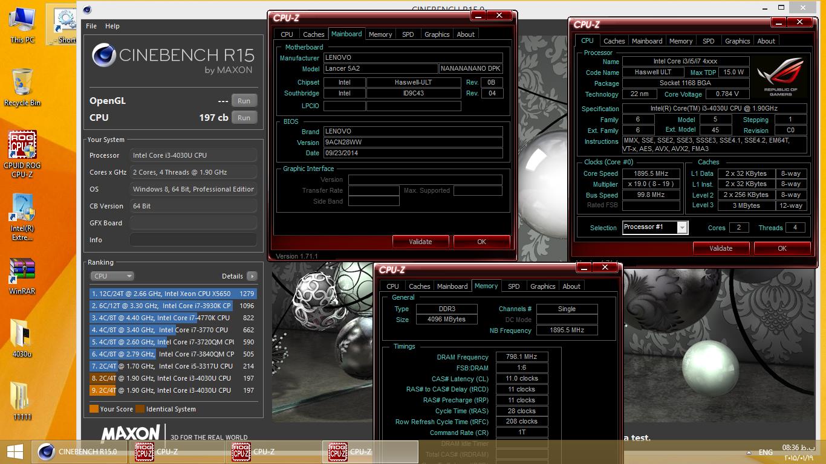Open the Help menu in Cinebench
The image size is (826, 464).
point(112,26)
